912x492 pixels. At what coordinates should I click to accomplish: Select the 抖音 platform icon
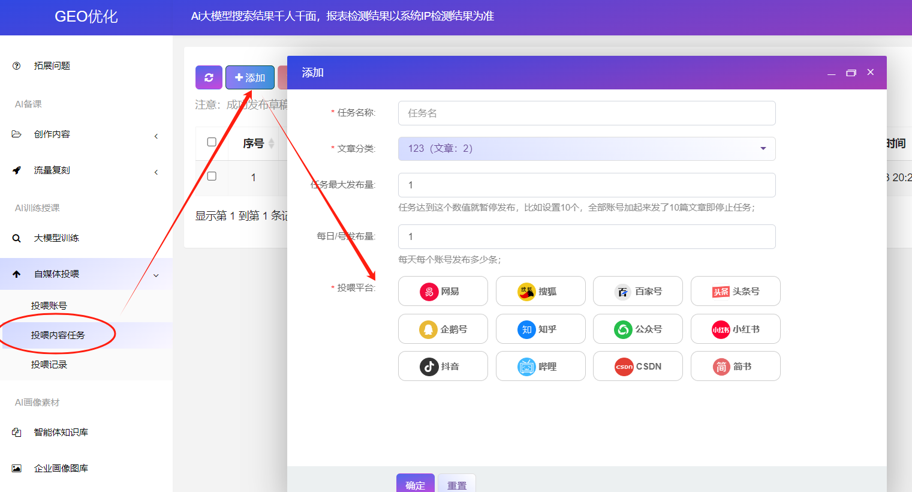443,366
